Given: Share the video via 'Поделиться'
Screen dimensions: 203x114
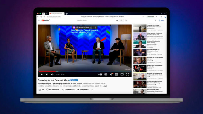Looking at the screenshot, I should [x=68, y=89].
